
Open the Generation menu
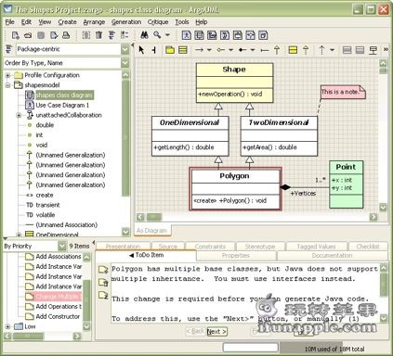click(126, 22)
